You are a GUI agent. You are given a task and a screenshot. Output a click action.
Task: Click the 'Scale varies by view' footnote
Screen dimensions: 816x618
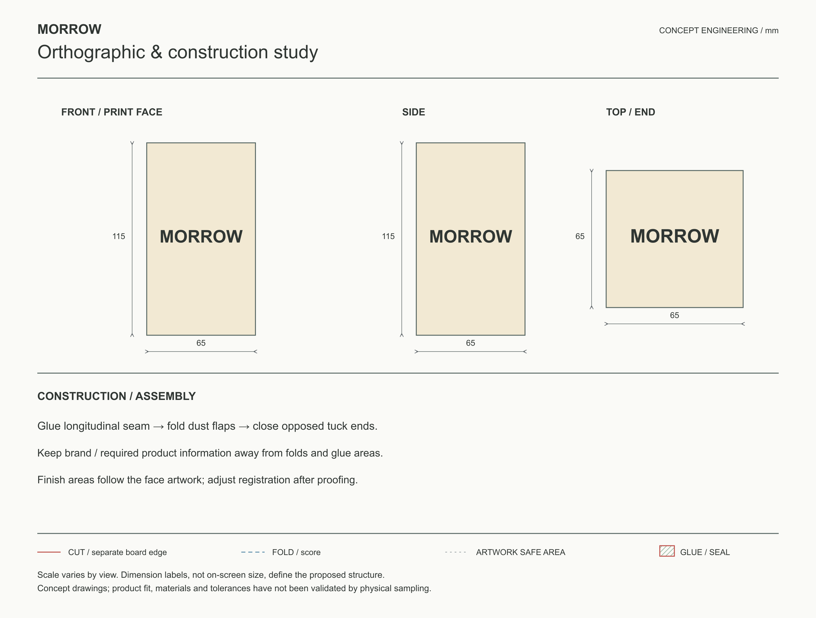pyautogui.click(x=211, y=575)
